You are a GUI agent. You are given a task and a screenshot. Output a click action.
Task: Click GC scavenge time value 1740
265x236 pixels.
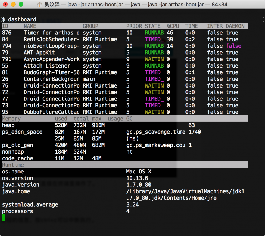pos(195,132)
